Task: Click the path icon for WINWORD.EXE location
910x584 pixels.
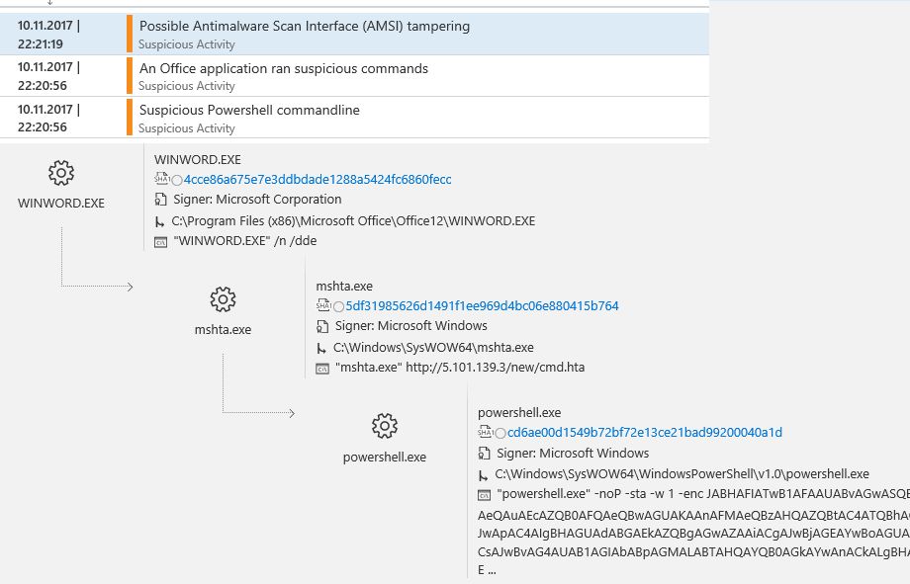Action: [159, 221]
